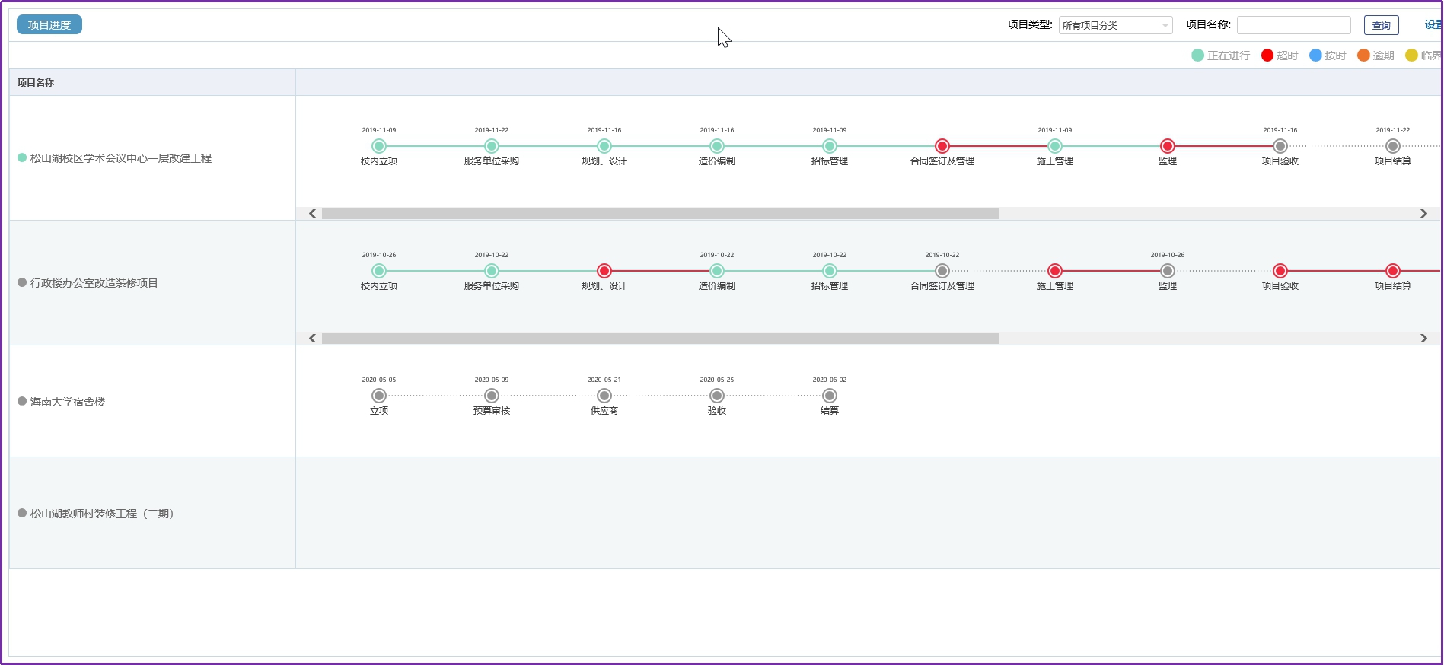Open the 所有项目分类 project type dropdown
This screenshot has width=1444, height=665.
[1114, 25]
